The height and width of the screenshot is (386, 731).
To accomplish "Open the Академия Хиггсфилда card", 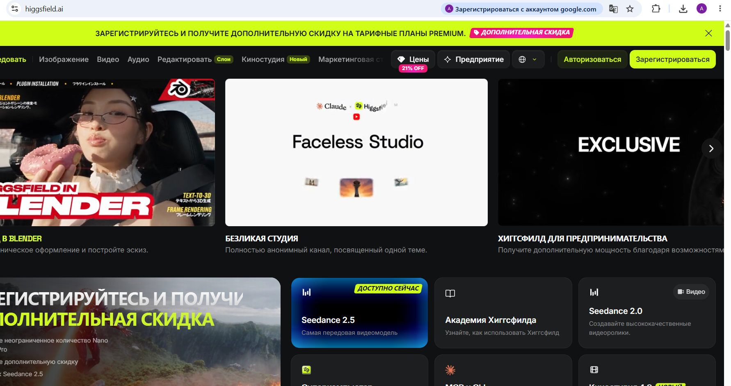I will coord(503,313).
